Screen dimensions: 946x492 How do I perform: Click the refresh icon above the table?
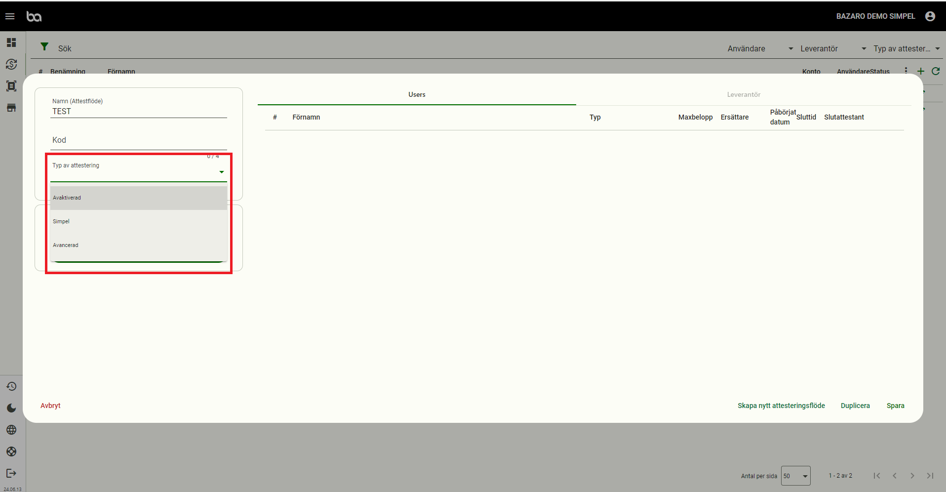tap(936, 71)
